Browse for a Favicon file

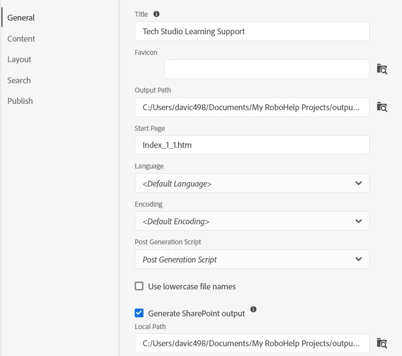[x=382, y=69]
